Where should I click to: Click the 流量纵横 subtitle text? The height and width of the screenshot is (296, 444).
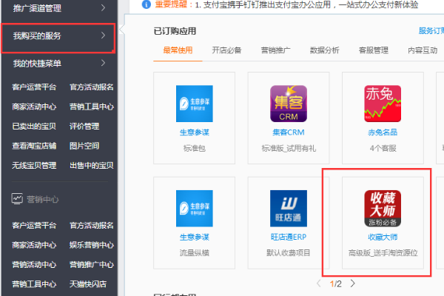[194, 252]
